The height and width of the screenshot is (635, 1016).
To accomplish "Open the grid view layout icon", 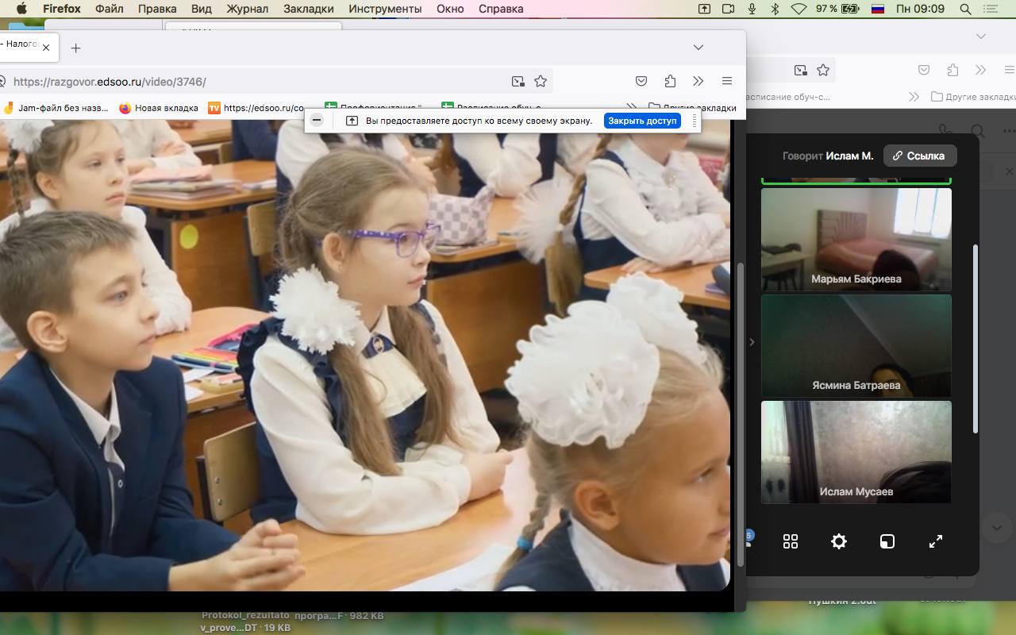I will [x=790, y=541].
